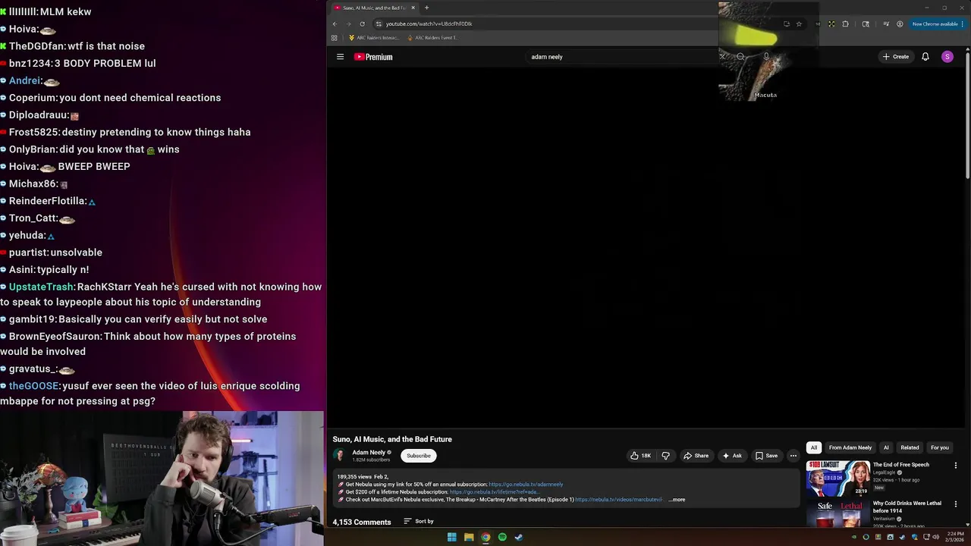Close the Suno, AI Music tab
This screenshot has width=971, height=546.
coord(413,8)
